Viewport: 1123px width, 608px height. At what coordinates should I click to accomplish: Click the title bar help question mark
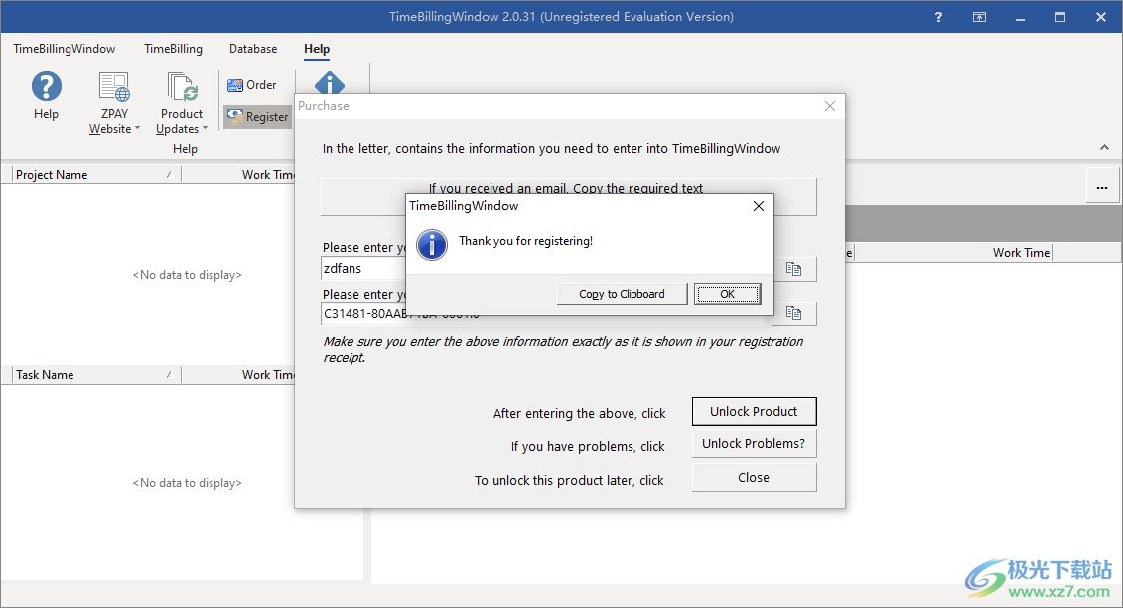coord(939,17)
